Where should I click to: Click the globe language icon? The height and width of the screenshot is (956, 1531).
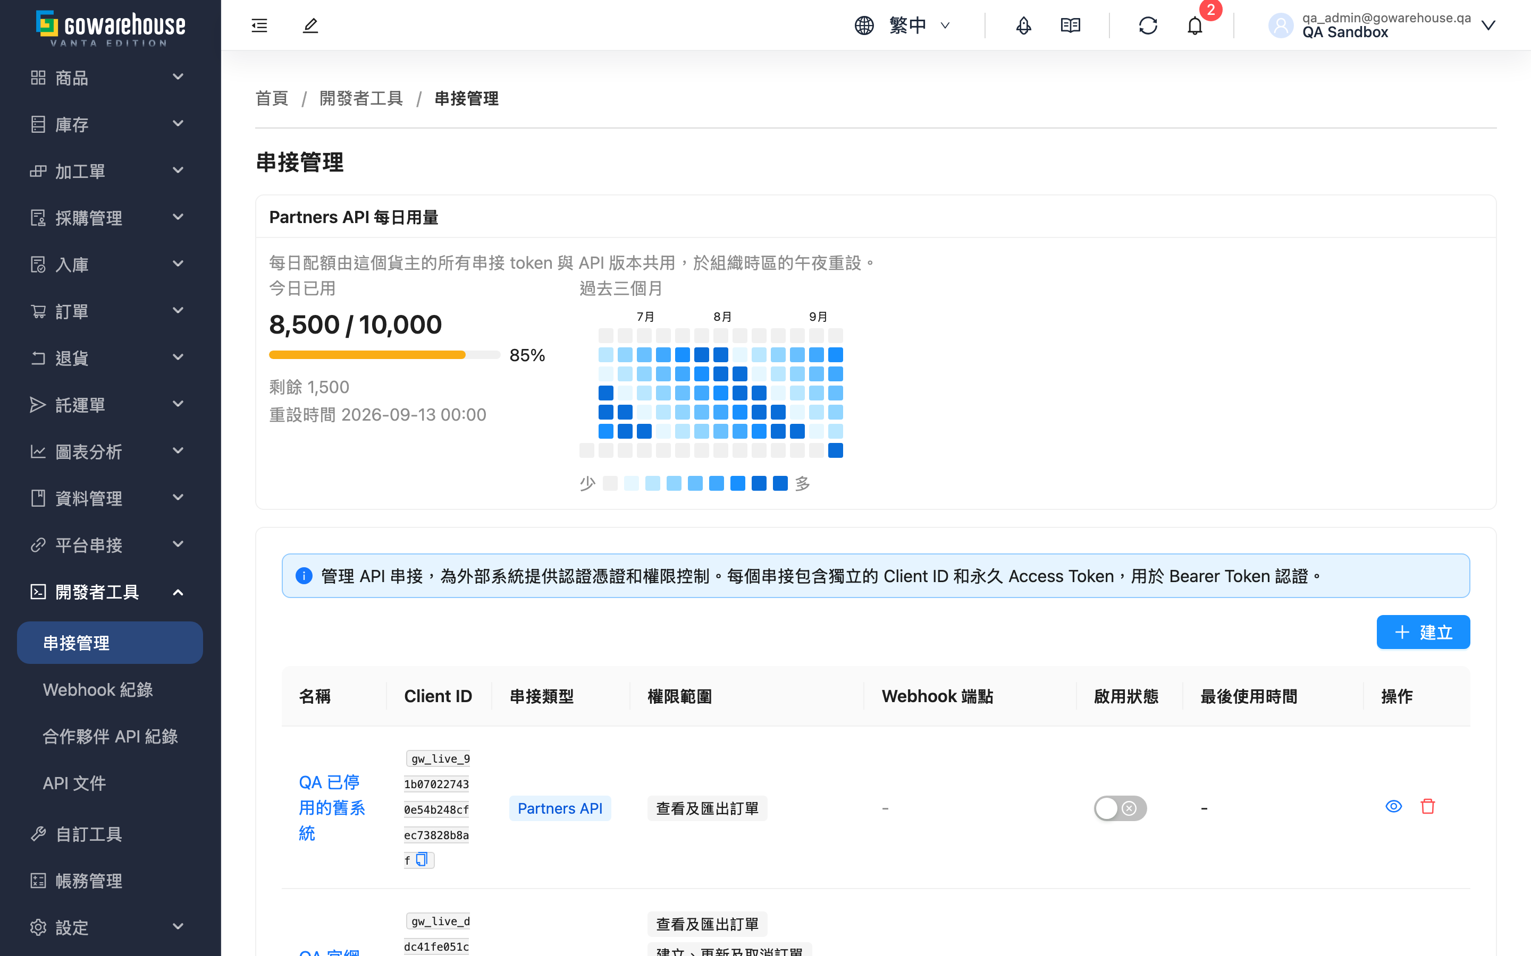click(x=864, y=25)
